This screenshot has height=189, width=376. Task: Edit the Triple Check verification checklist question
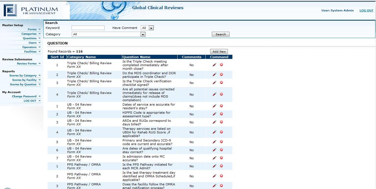pos(214,83)
